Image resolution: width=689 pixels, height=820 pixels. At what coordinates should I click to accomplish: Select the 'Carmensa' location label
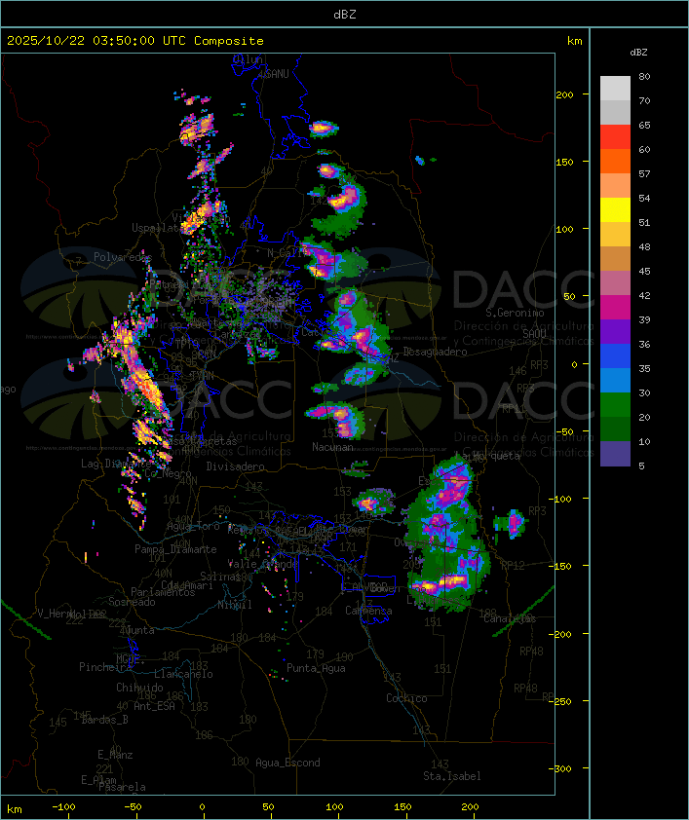[x=368, y=611]
